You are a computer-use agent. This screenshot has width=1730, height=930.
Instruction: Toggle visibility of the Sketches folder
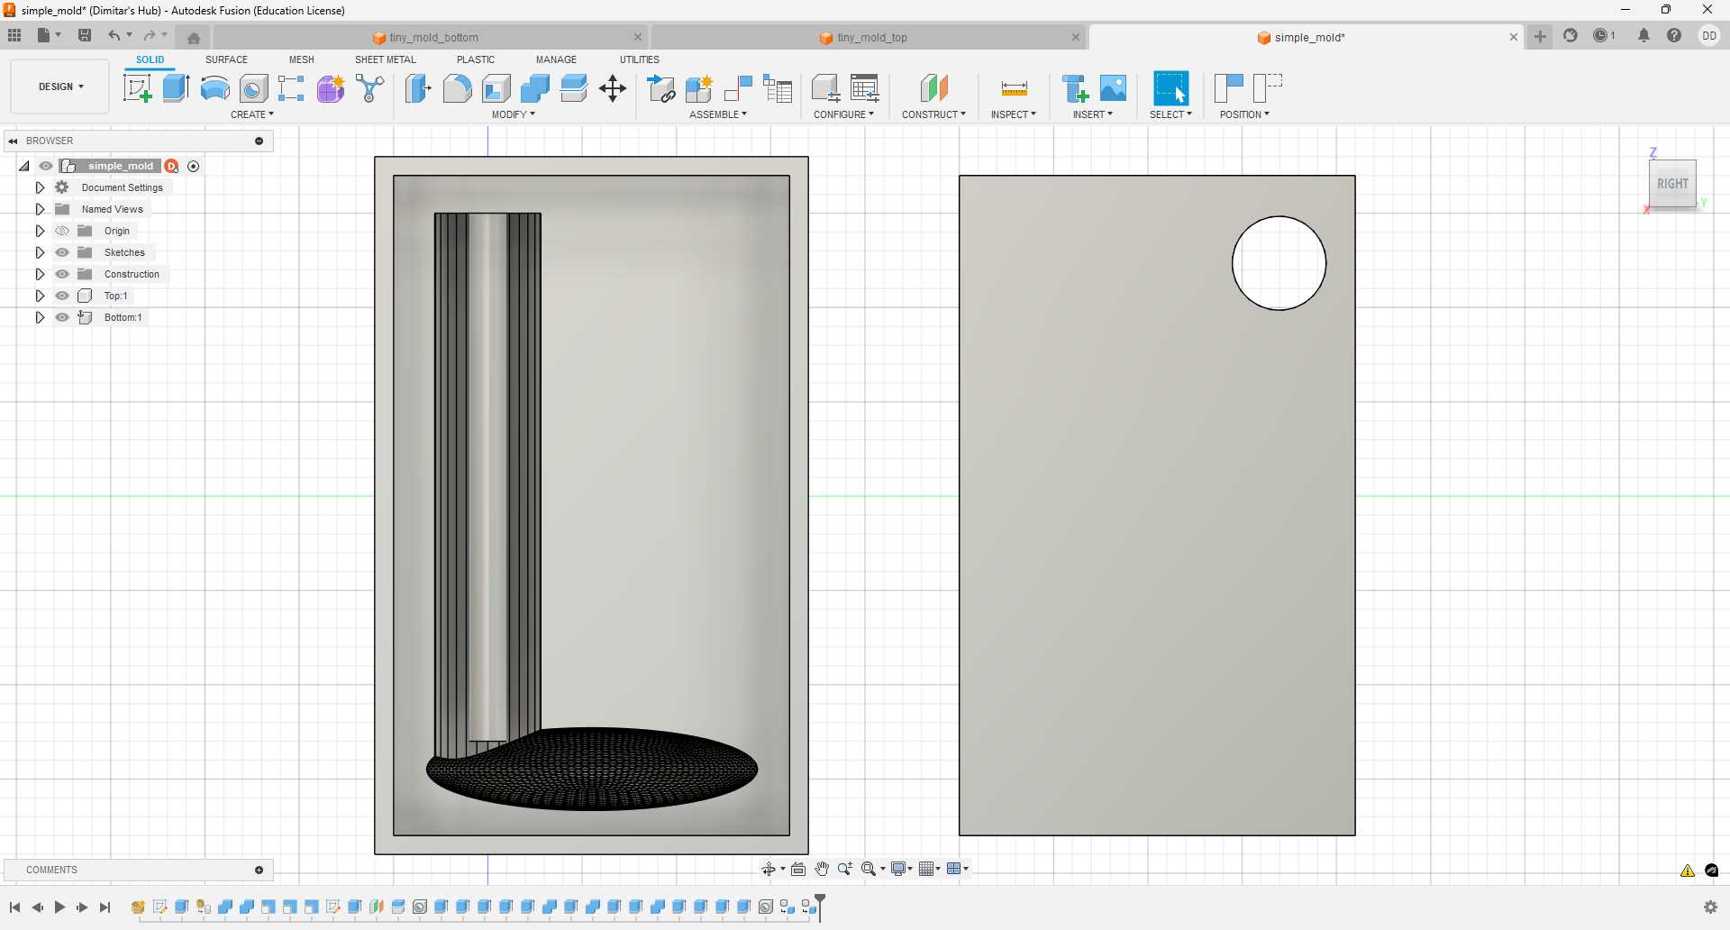62,252
